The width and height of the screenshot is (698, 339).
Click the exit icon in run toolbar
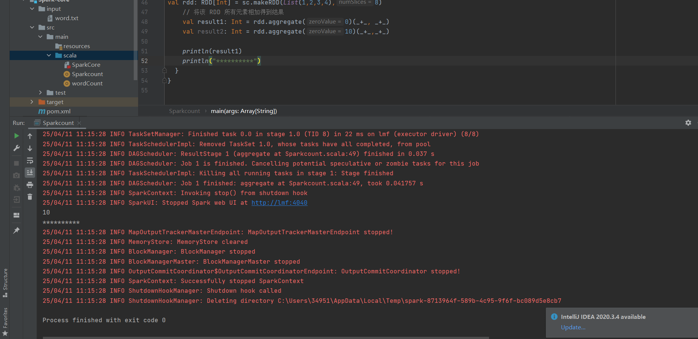[x=16, y=200]
